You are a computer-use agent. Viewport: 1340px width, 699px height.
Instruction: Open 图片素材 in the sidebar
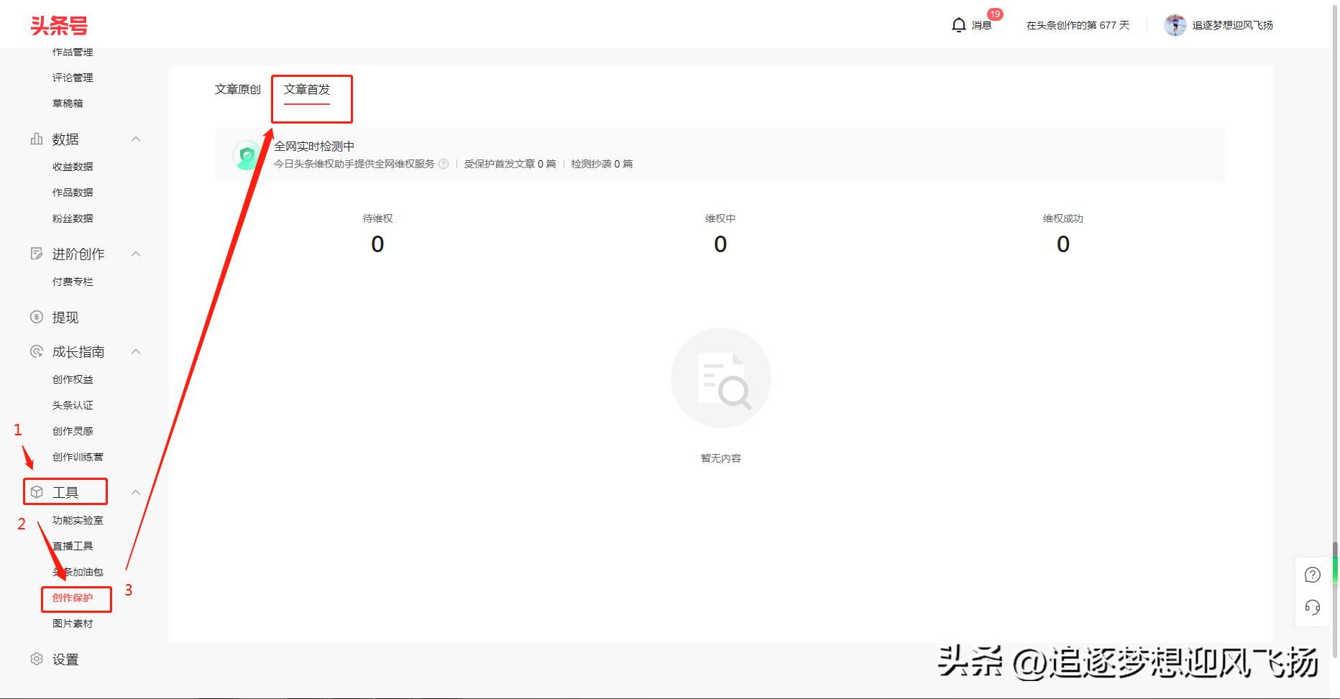tap(73, 624)
